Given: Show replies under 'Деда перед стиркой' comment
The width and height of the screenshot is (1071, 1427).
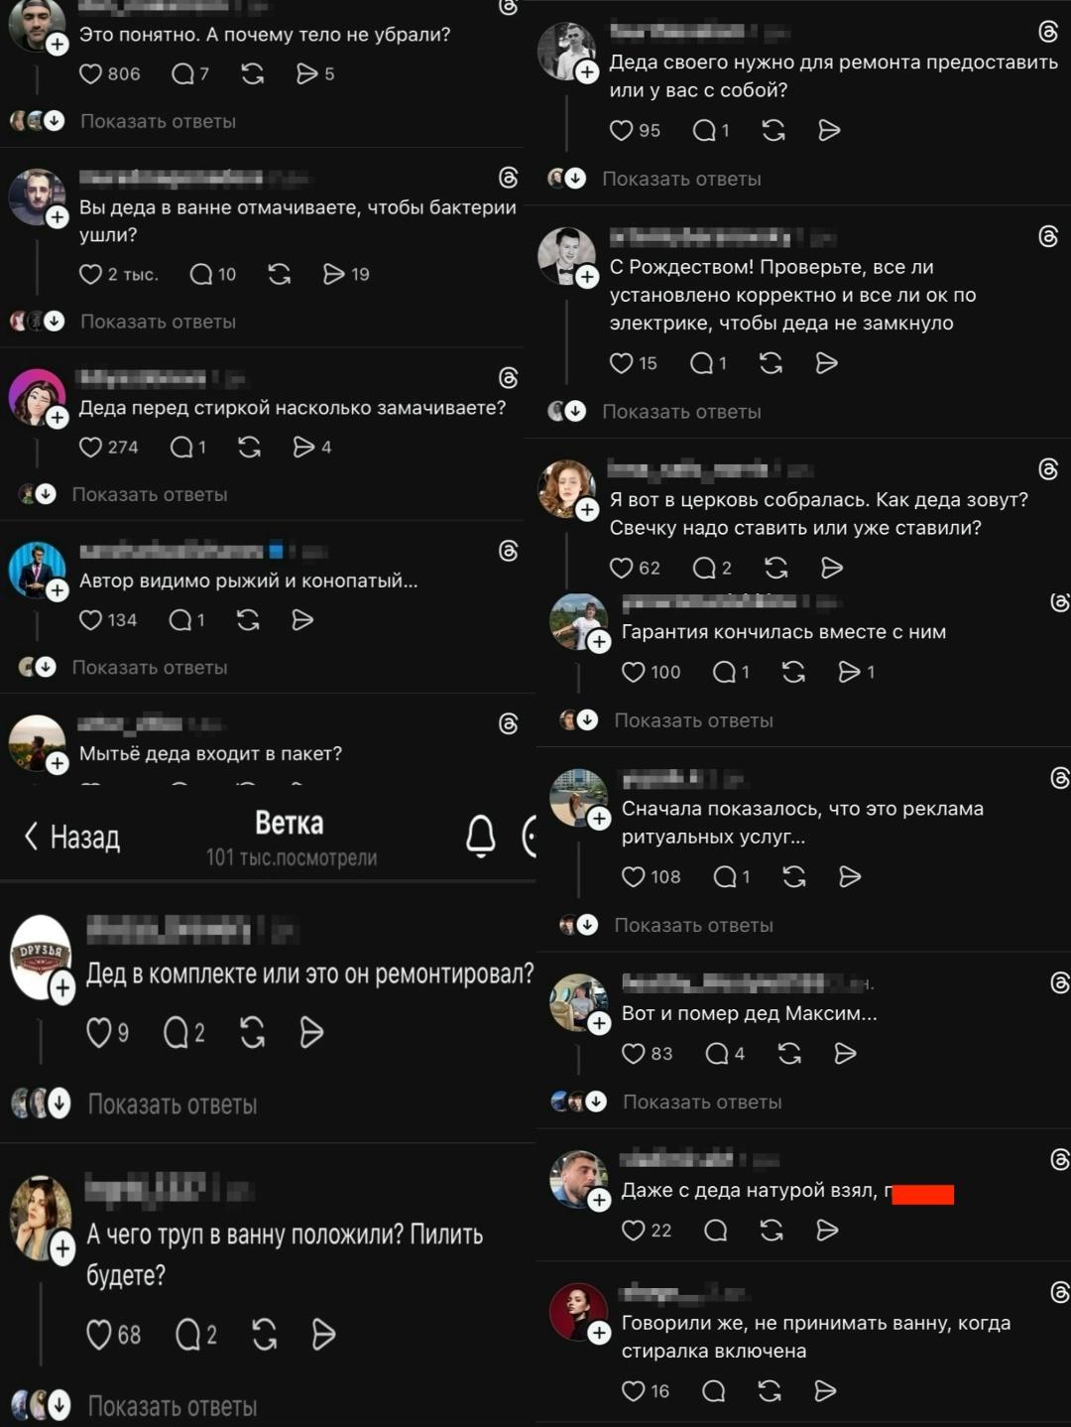Looking at the screenshot, I should tap(150, 494).
